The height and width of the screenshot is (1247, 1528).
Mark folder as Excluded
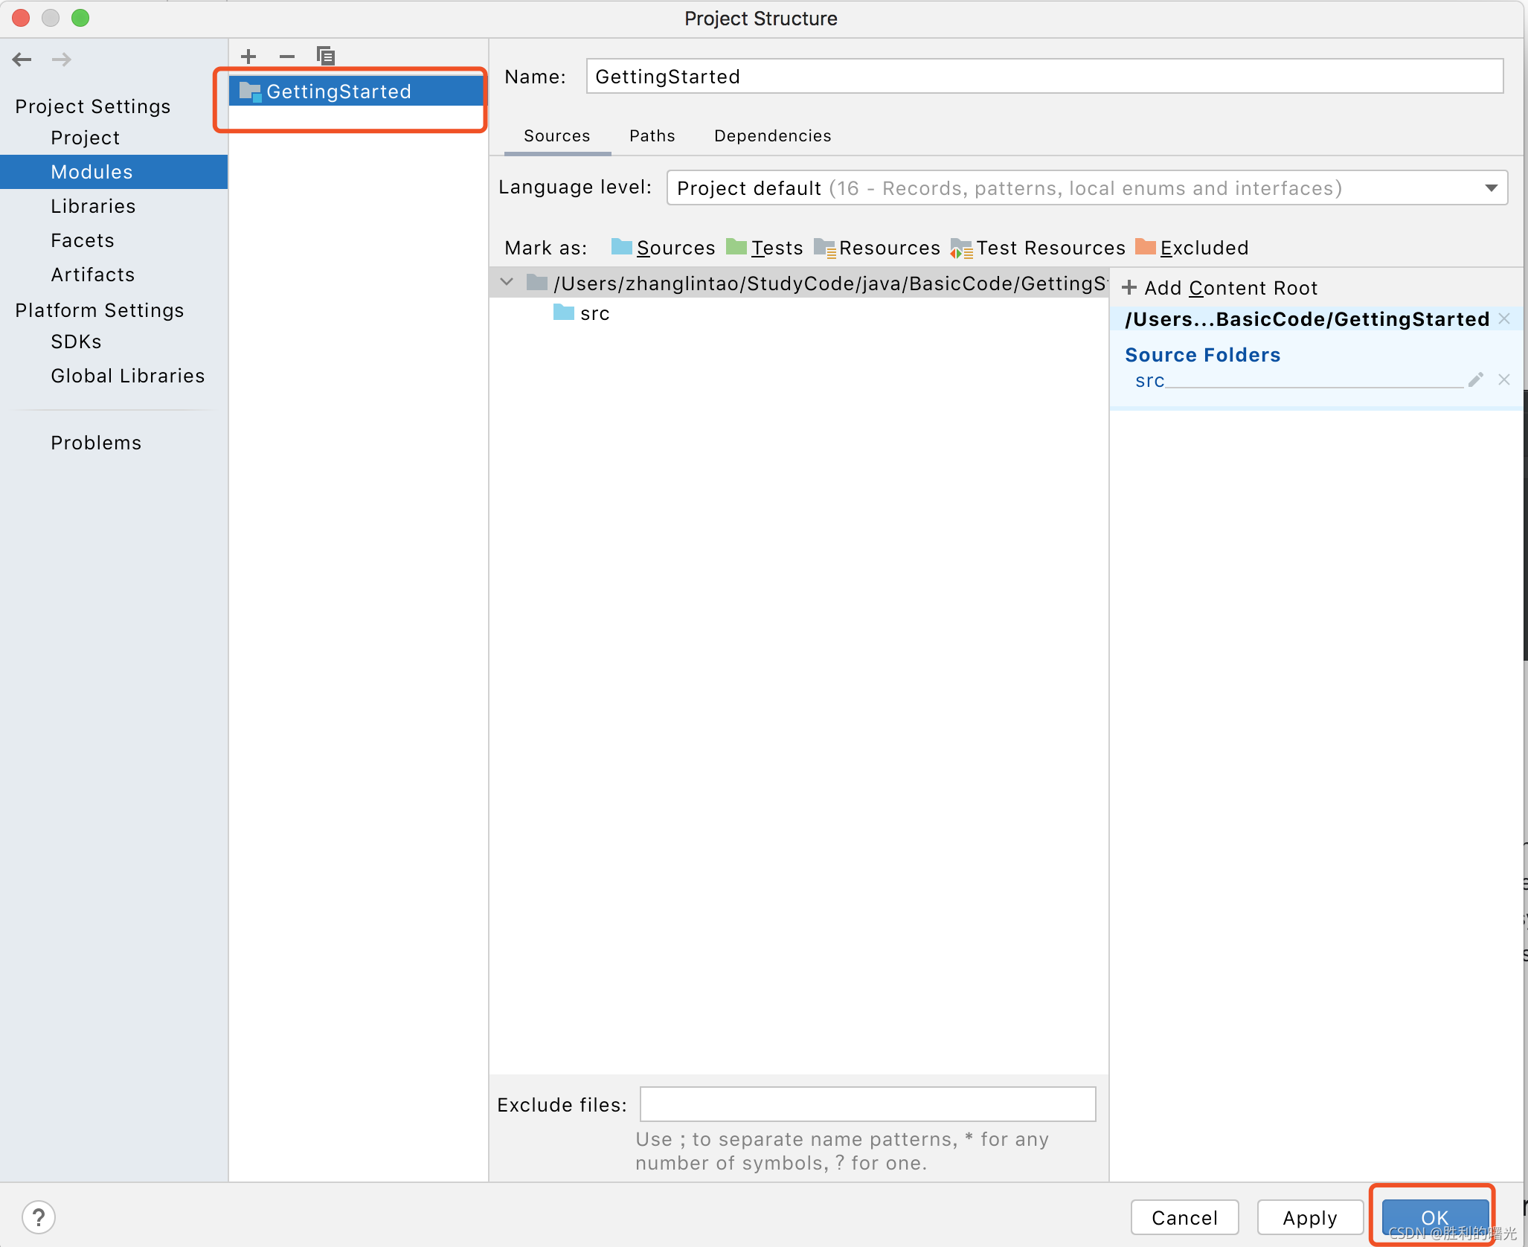coord(1192,247)
